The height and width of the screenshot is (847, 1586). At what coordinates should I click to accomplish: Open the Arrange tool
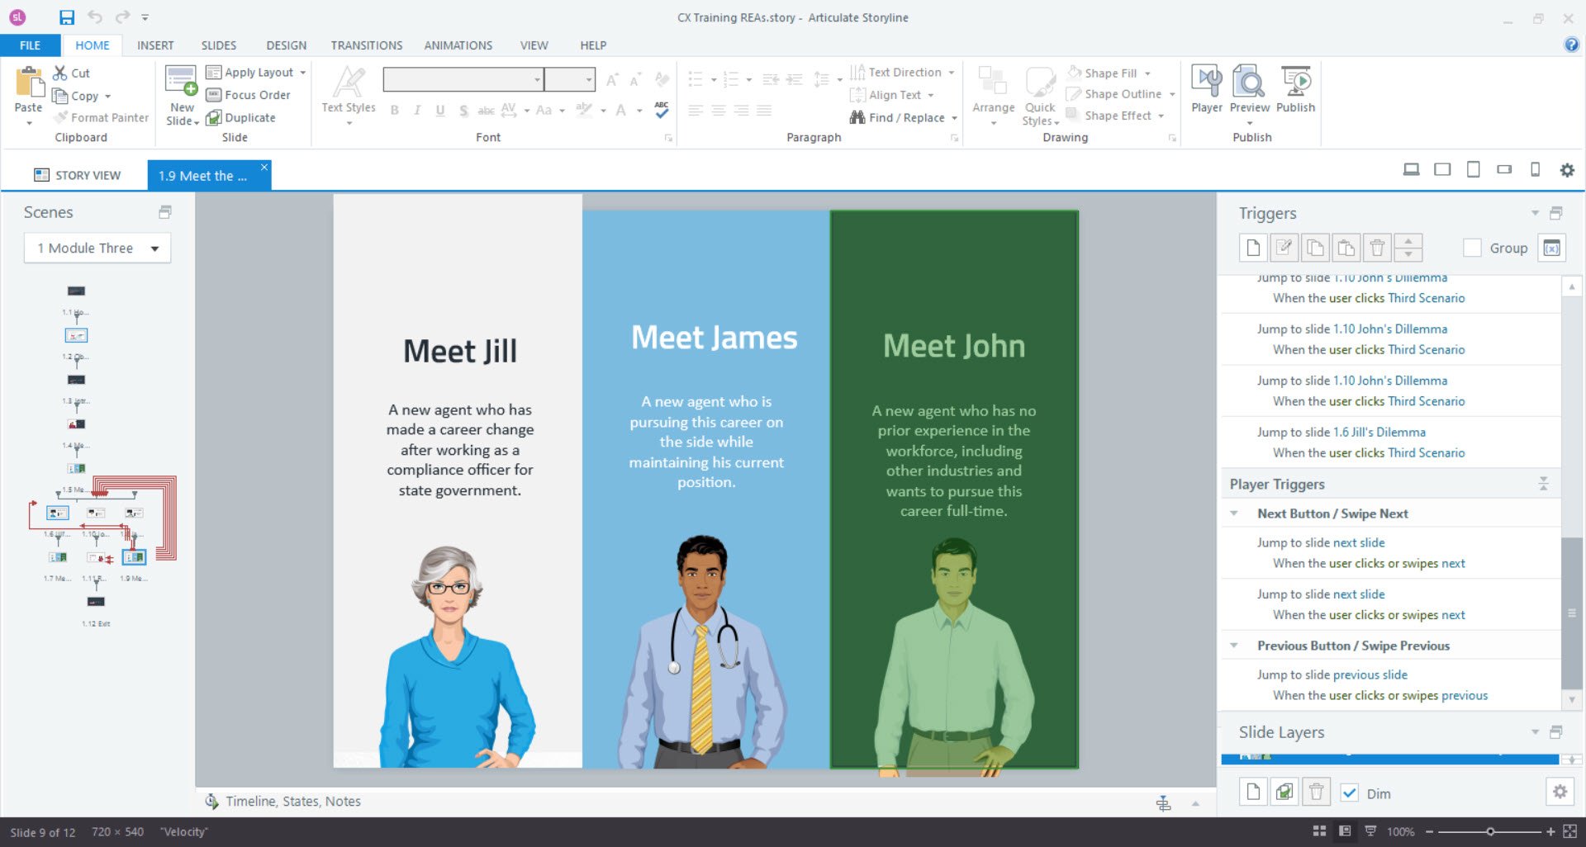[993, 95]
